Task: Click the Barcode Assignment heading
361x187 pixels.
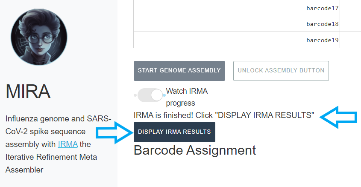Action: click(x=194, y=150)
